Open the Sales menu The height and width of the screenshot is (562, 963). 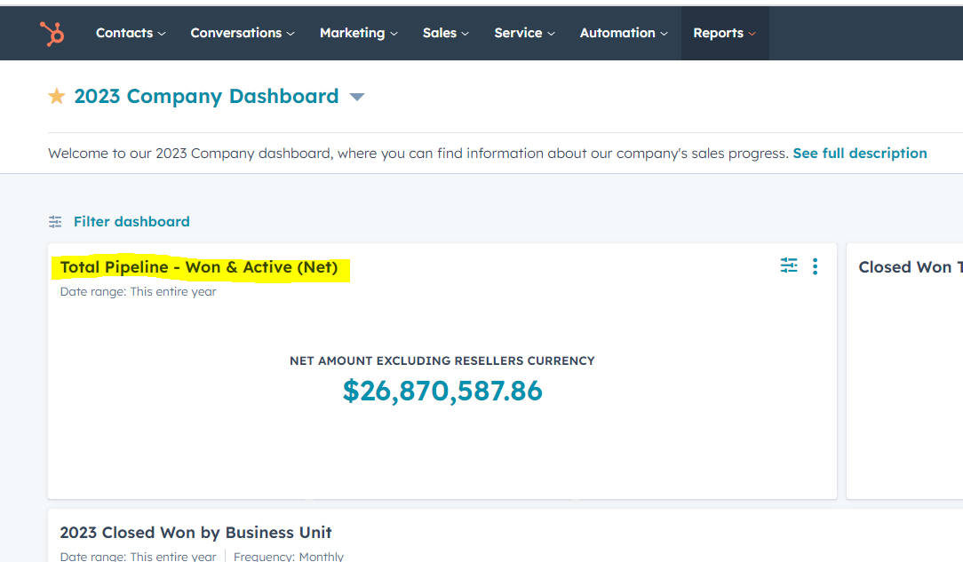point(445,33)
